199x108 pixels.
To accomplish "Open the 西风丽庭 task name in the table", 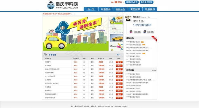I will point(51,94).
